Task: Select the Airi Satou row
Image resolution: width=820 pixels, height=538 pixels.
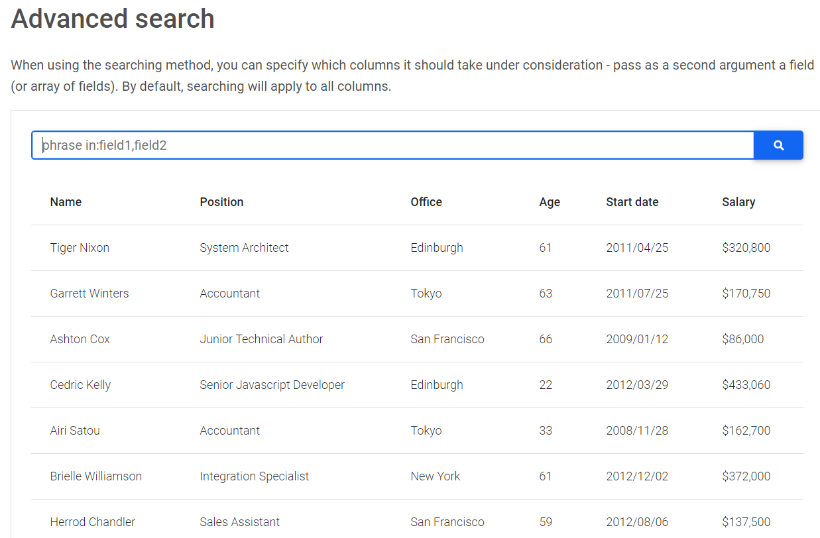Action: (x=75, y=431)
